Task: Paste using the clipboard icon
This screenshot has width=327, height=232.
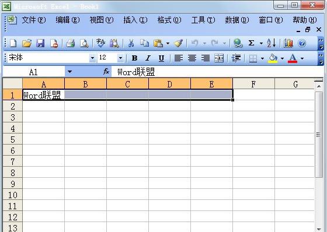Action: click(x=158, y=43)
